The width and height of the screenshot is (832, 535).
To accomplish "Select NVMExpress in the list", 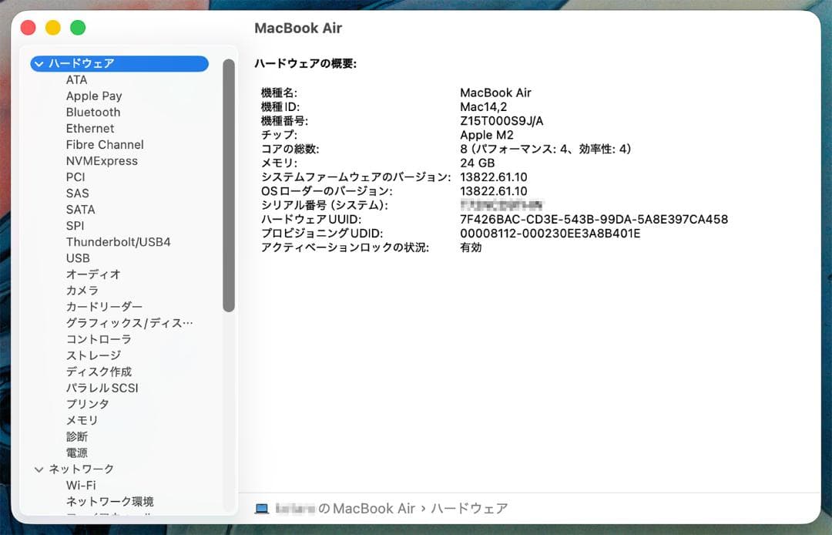I will coord(101,160).
